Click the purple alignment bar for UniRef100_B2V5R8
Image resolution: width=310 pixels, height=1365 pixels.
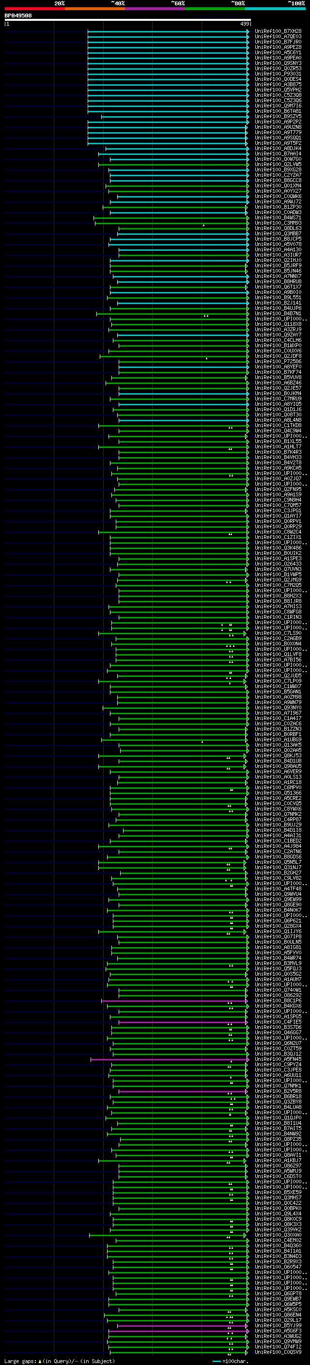click(184, 1091)
